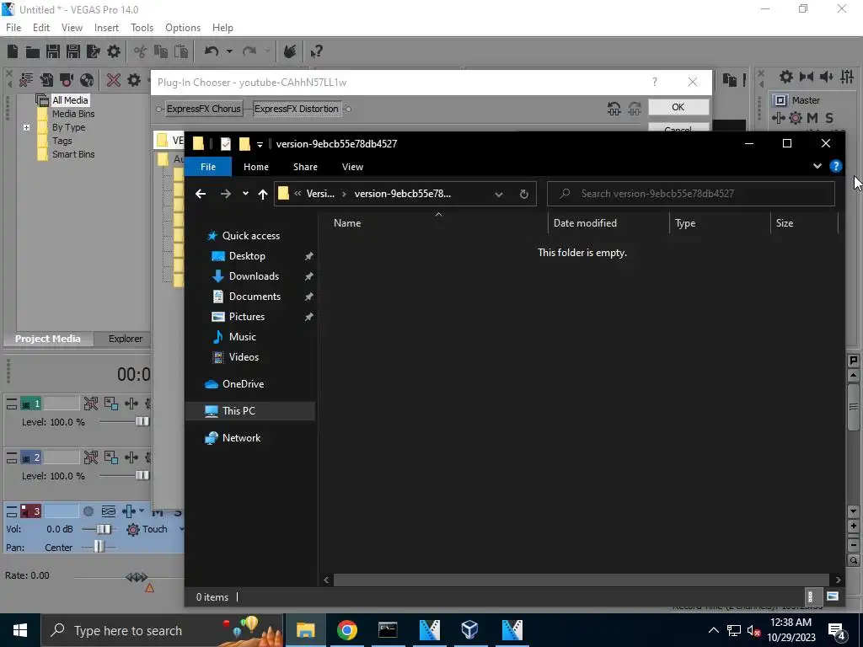This screenshot has width=863, height=647.
Task: Toggle Invert Phase on track 3
Action: click(109, 511)
